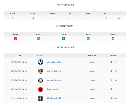Click the W badge in the last Home column

coord(113,39)
